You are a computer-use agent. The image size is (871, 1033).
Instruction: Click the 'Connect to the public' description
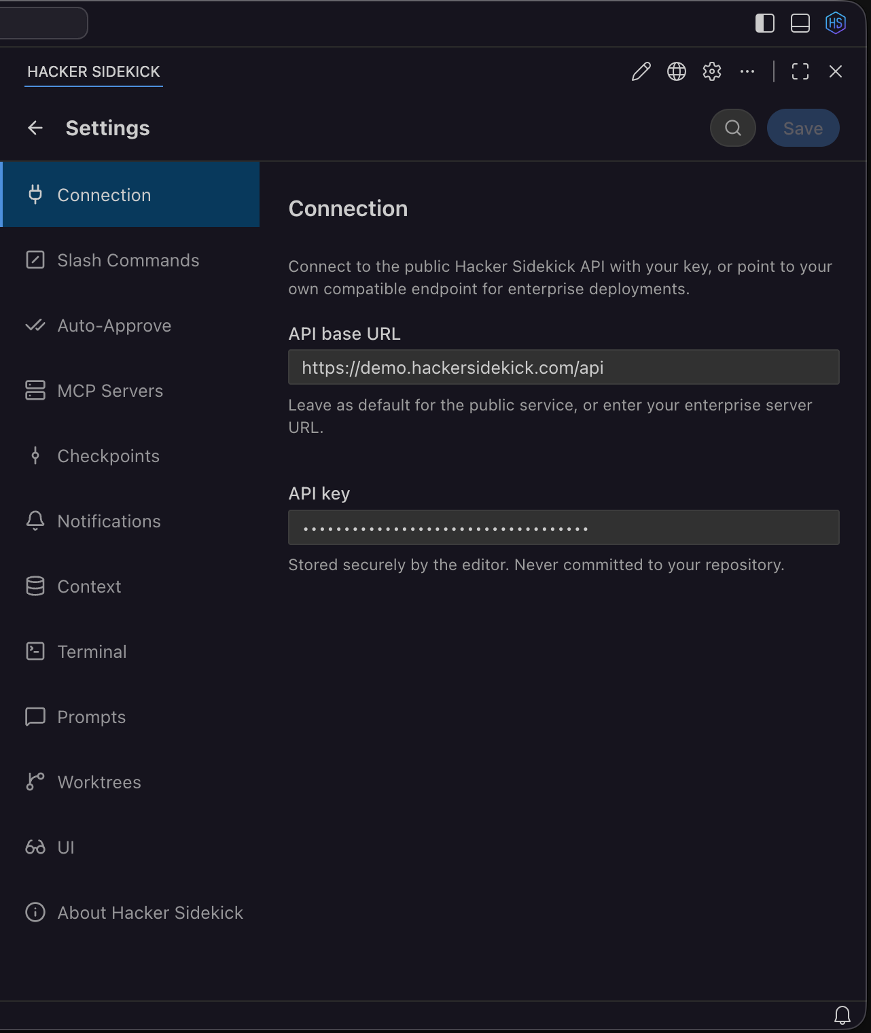[x=561, y=277]
